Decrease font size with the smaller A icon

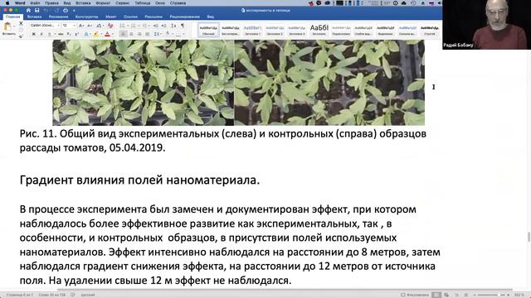[90, 26]
